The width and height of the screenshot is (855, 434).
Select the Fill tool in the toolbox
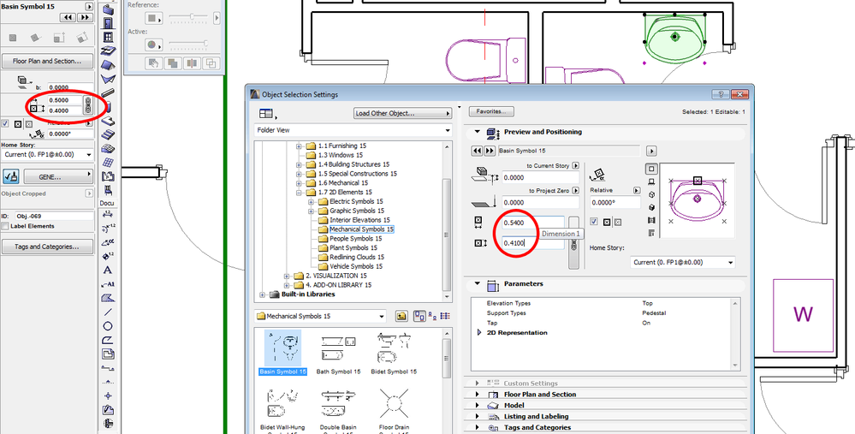(108, 298)
